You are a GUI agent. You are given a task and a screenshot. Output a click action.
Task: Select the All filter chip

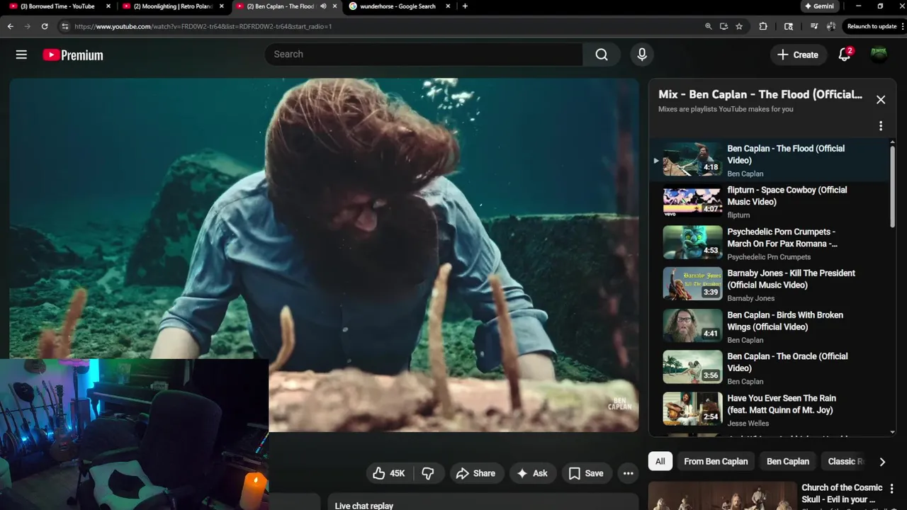coord(660,461)
